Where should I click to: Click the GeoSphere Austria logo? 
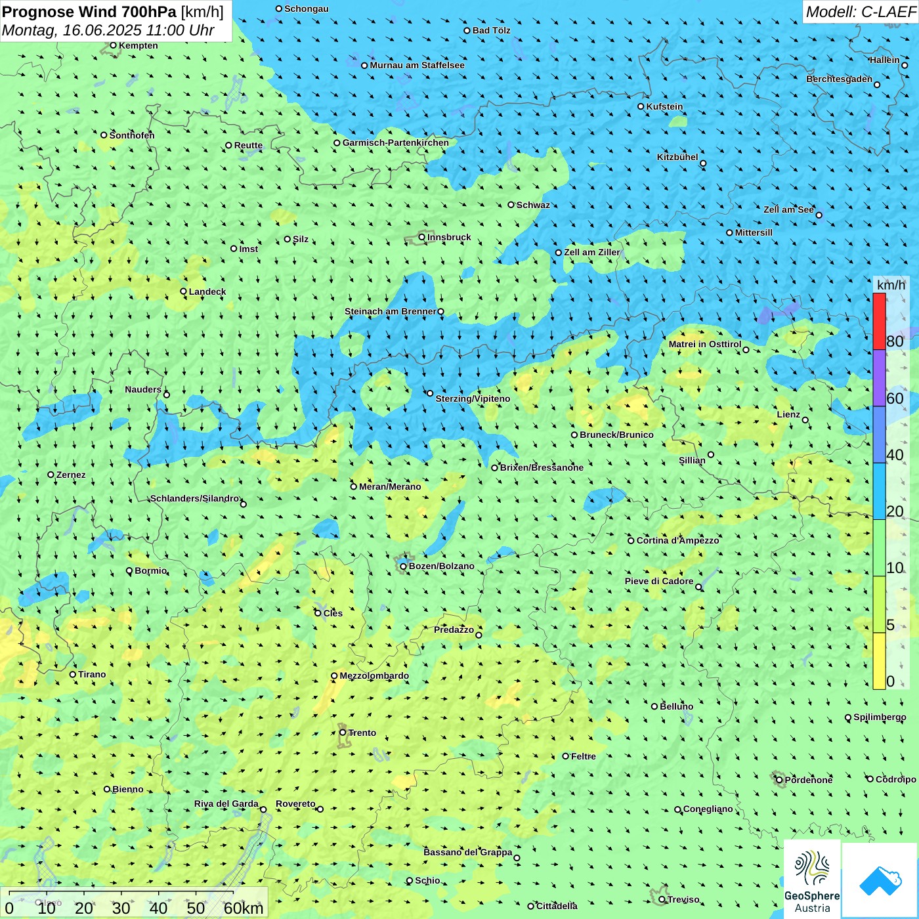point(812,880)
